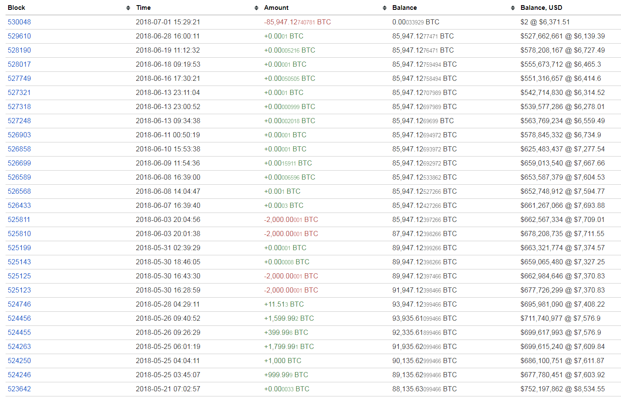Screen dimensions: 621x399
Task: Select time 2018-07-01 15:29:21
Action: click(168, 22)
